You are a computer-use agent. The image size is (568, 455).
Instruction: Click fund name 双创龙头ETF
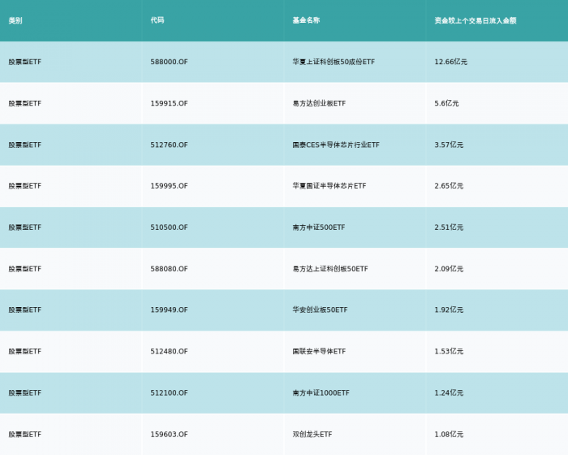tap(312, 435)
